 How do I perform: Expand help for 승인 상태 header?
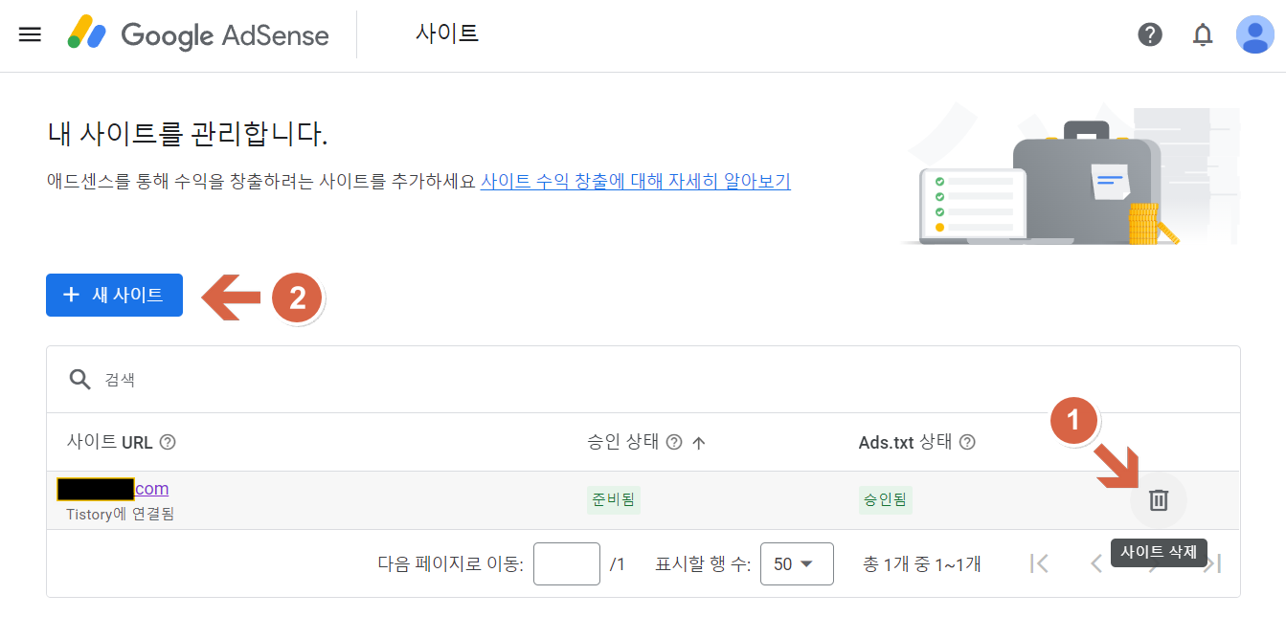[674, 442]
